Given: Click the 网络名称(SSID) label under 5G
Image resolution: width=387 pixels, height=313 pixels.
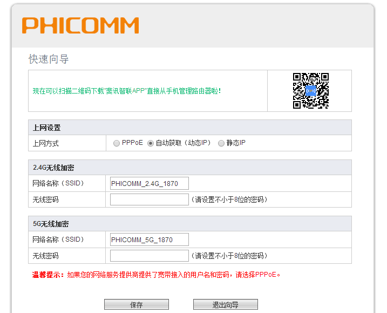Looking at the screenshot, I should click(58, 239).
